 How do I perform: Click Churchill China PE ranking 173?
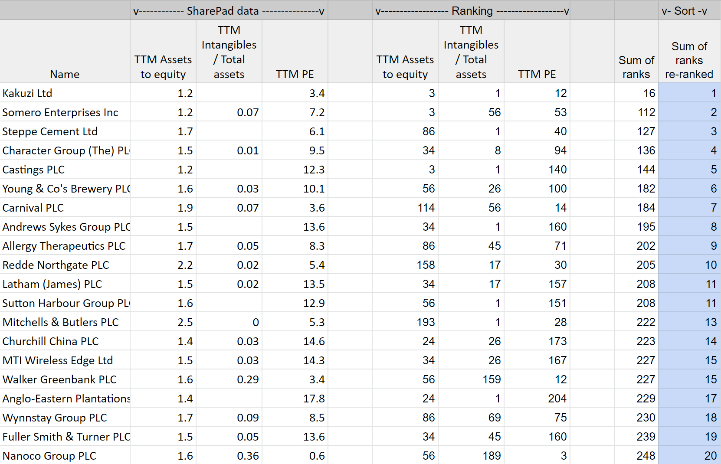tap(537, 341)
